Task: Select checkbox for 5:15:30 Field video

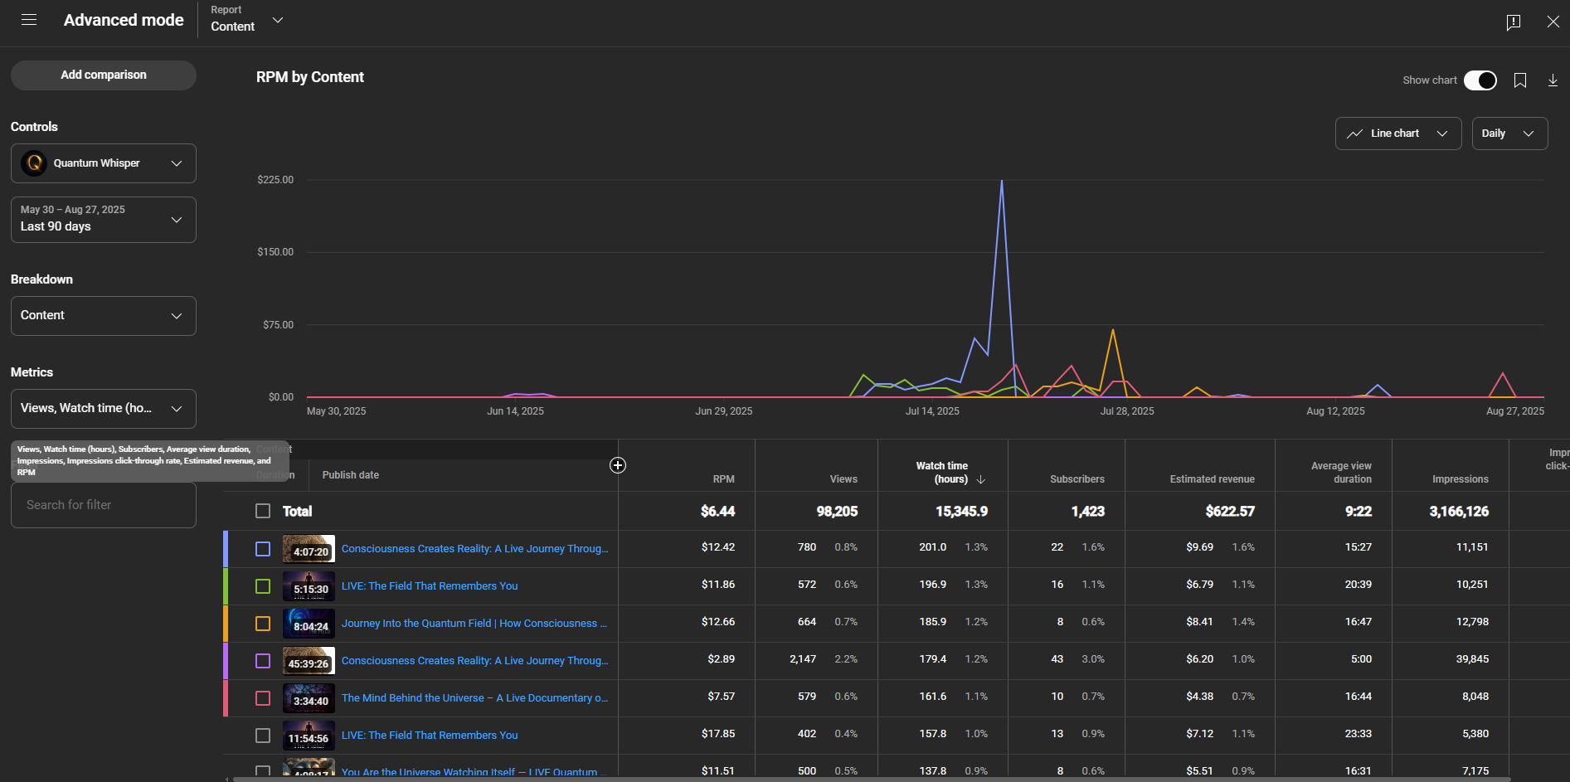Action: click(263, 586)
